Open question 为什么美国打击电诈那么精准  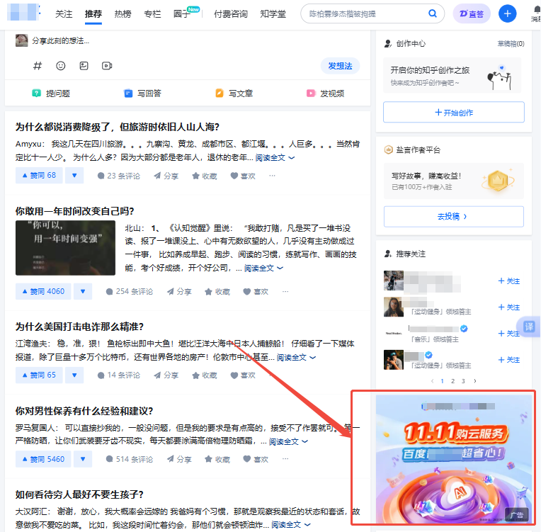pos(79,327)
